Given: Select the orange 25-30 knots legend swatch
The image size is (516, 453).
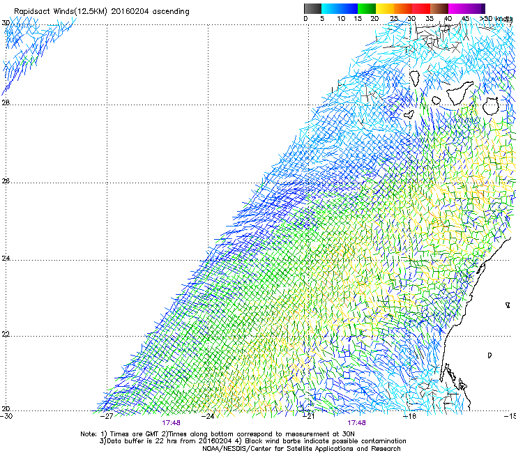Looking at the screenshot, I should pyautogui.click(x=403, y=8).
